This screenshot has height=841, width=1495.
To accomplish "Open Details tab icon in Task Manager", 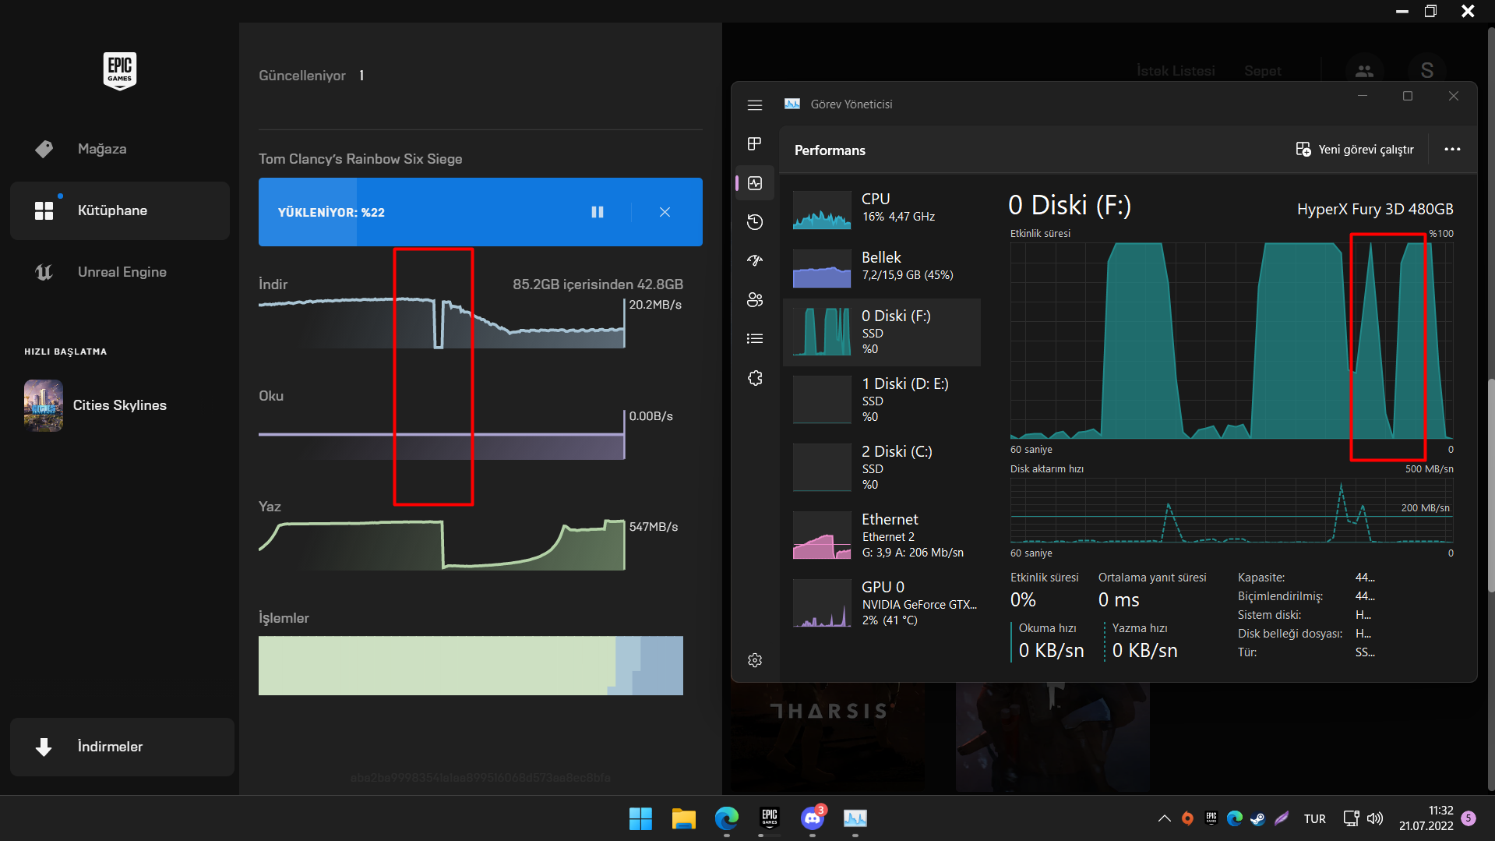I will point(755,339).
